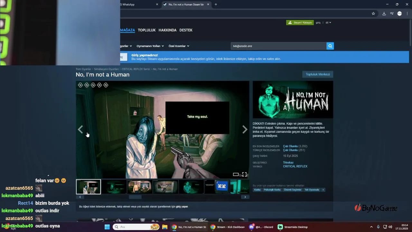Show previous screenshot with left arrow

coord(80,130)
